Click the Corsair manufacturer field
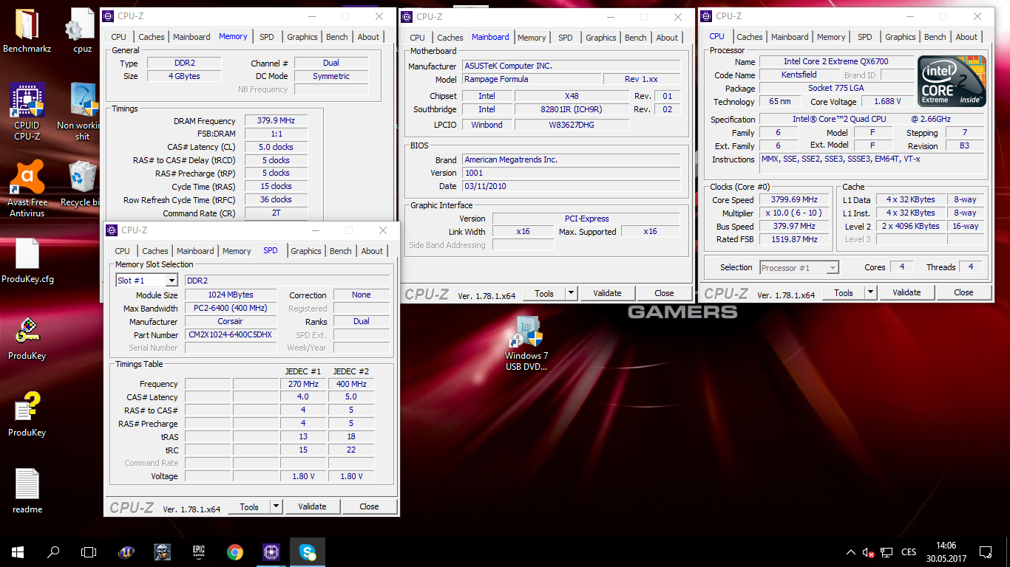This screenshot has width=1010, height=567. click(231, 321)
